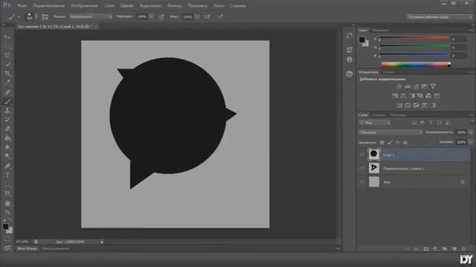Enable airbrush mode in options bar

coord(208,16)
